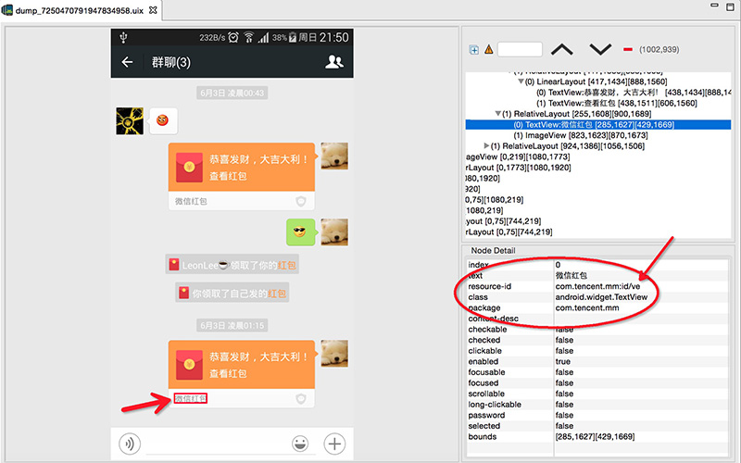Tap the voice input icon in chat bar
This screenshot has height=463, width=741.
tap(130, 444)
